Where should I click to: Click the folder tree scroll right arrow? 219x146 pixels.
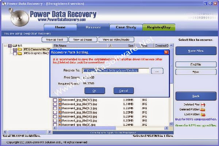pos(49,132)
